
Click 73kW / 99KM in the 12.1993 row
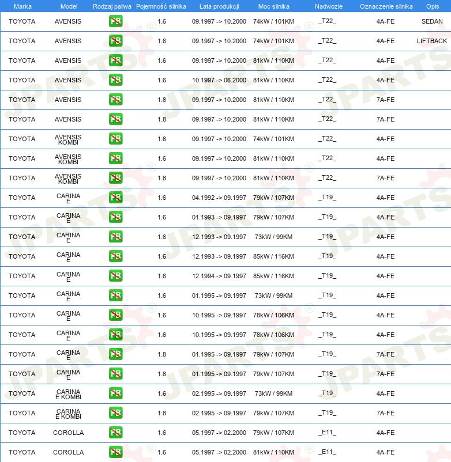click(x=273, y=237)
